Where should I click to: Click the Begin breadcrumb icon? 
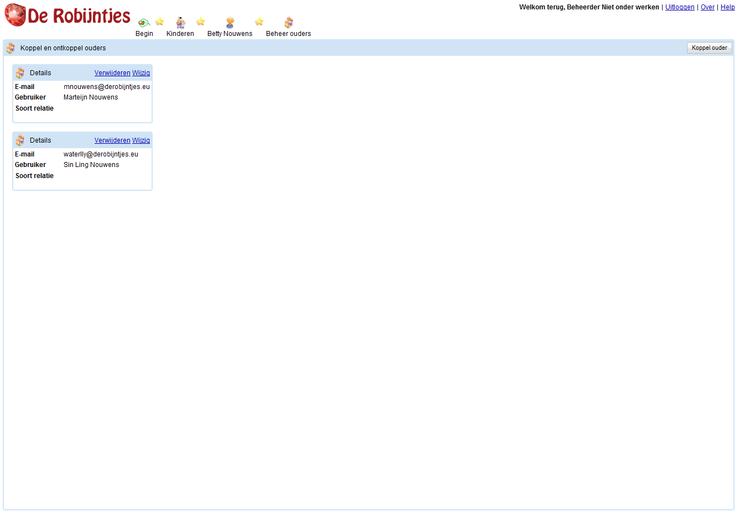pos(144,23)
